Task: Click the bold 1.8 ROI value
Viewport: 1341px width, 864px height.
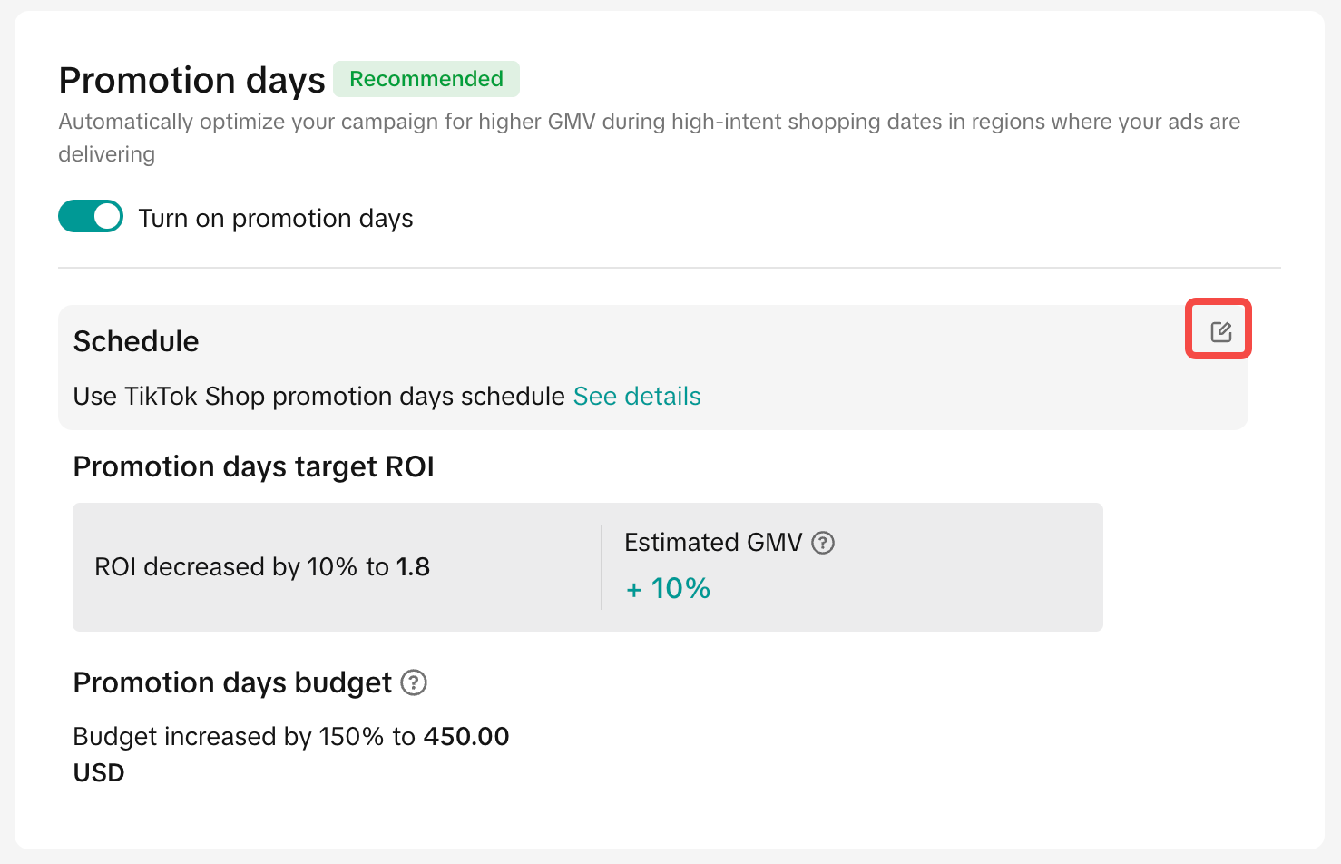Action: point(414,567)
